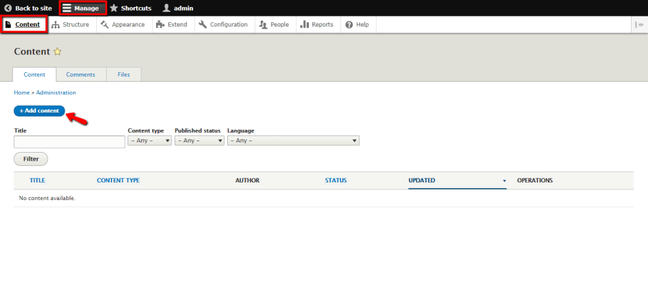Open the Appearance menu
This screenshot has width=648, height=297.
[123, 25]
